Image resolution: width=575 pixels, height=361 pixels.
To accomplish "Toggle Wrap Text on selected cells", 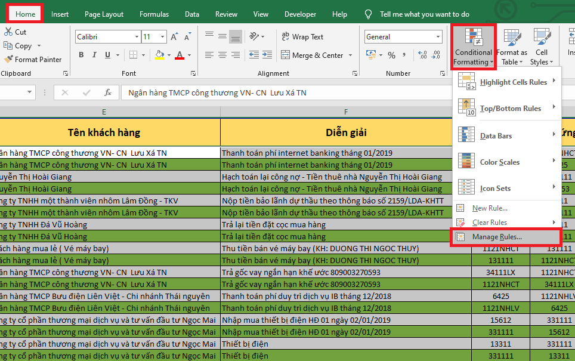I will [302, 37].
